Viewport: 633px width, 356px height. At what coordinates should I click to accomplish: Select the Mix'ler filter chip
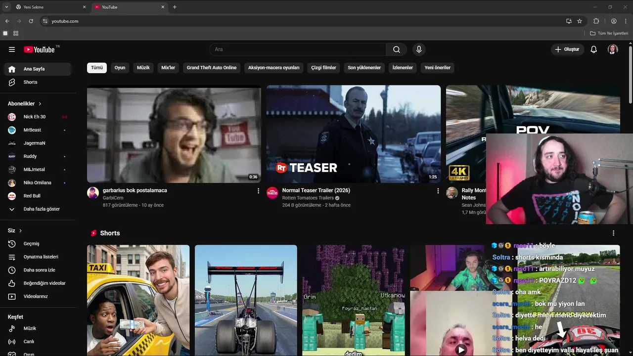pos(168,68)
